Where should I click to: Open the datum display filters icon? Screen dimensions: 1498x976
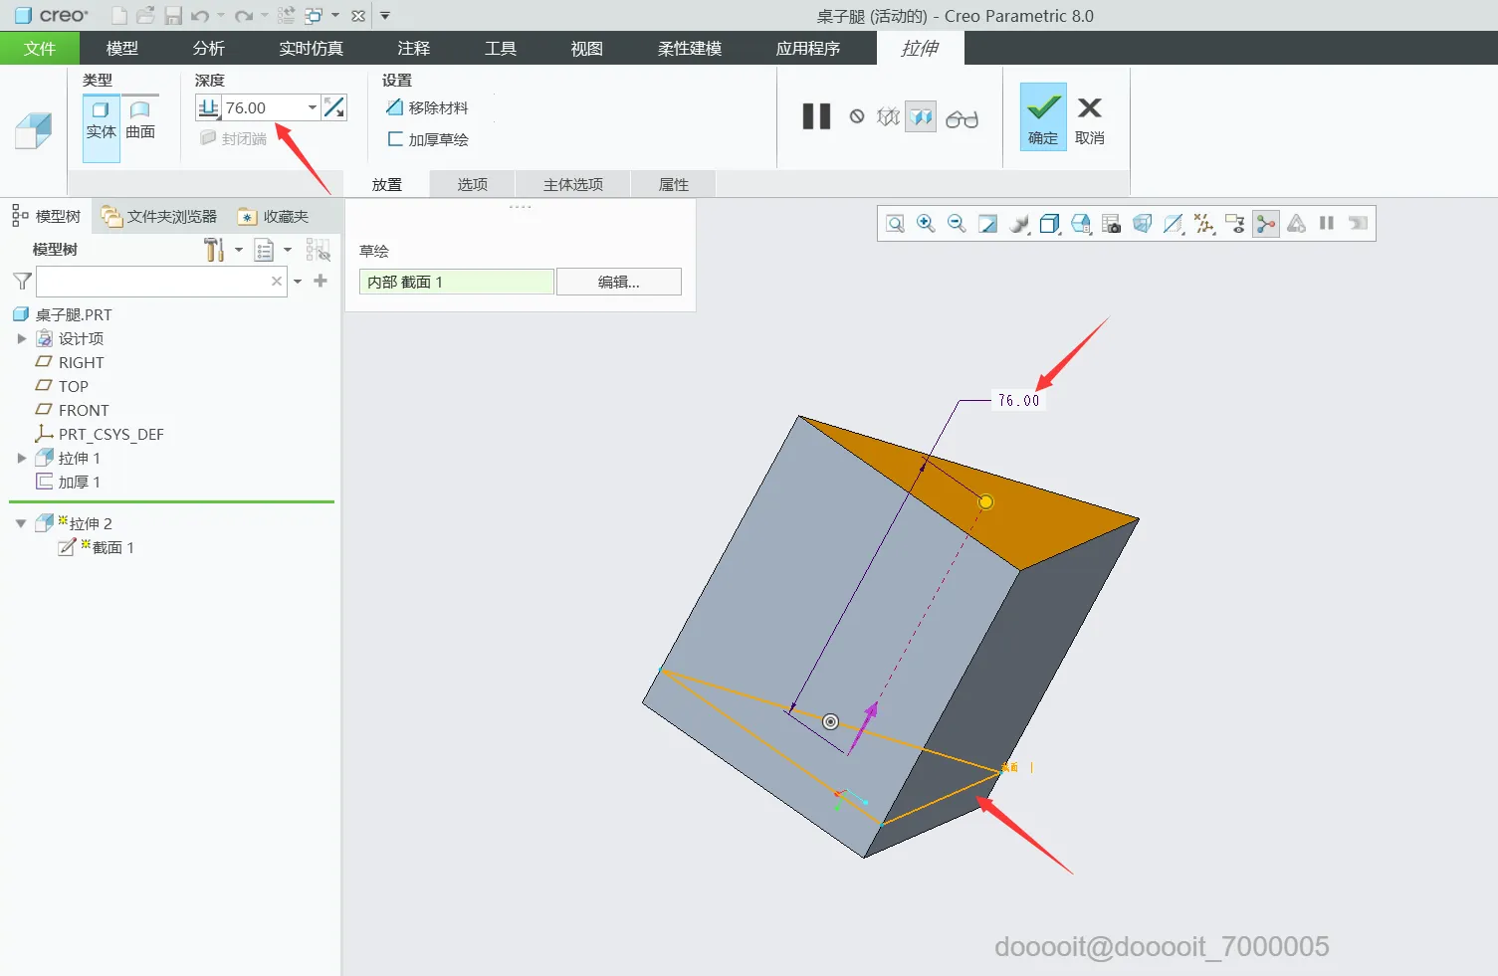point(1204,224)
